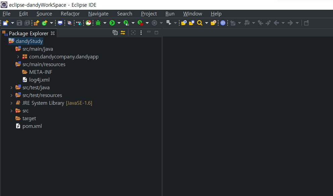Click the green Debug bug icon

(x=98, y=23)
